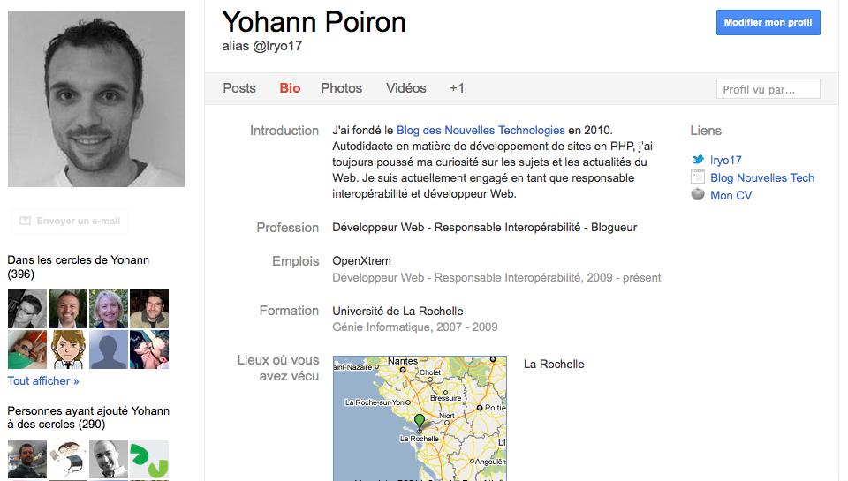Click the alias @lryo17 text

(261, 46)
